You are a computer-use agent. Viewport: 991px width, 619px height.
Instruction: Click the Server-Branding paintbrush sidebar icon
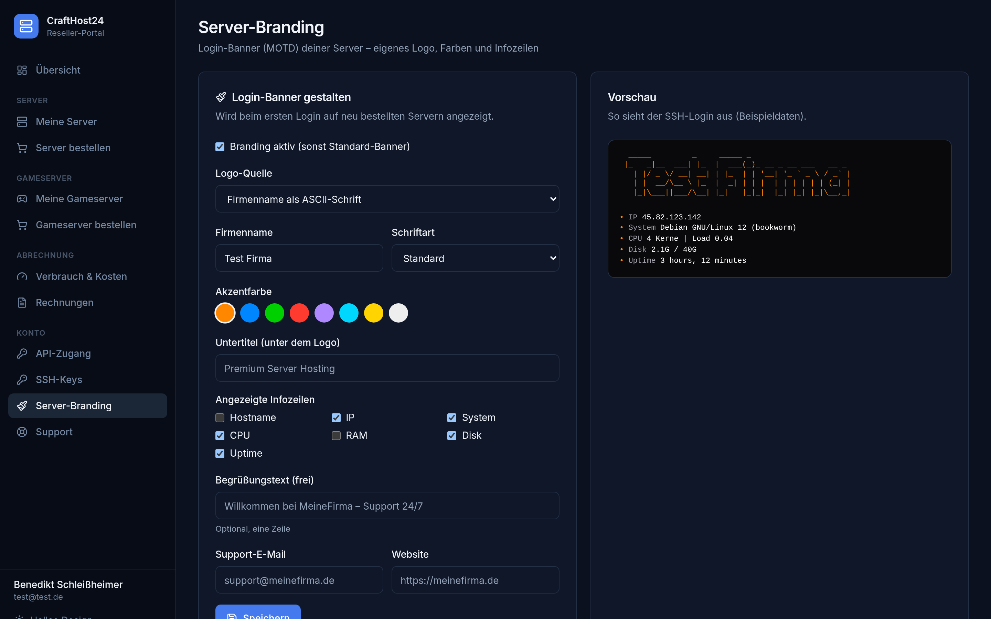point(22,406)
